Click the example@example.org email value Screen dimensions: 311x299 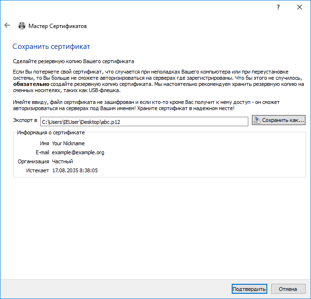click(78, 152)
